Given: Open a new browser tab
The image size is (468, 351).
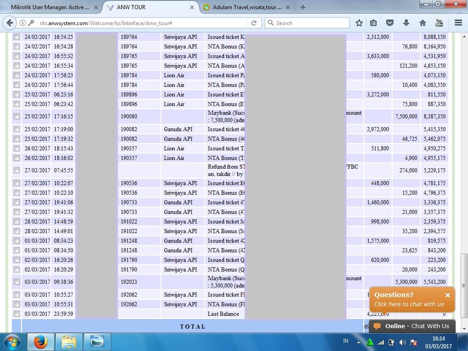Looking at the screenshot, I should tap(303, 7).
